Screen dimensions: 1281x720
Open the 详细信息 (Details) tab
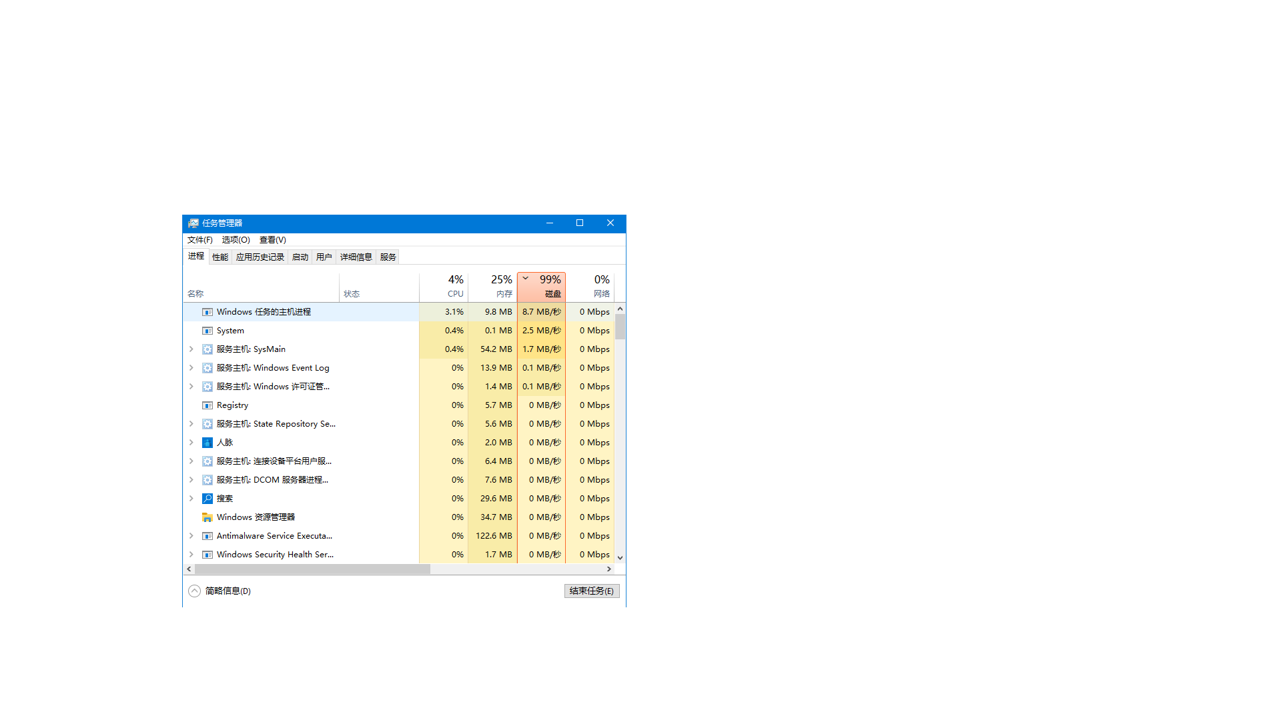[356, 257]
